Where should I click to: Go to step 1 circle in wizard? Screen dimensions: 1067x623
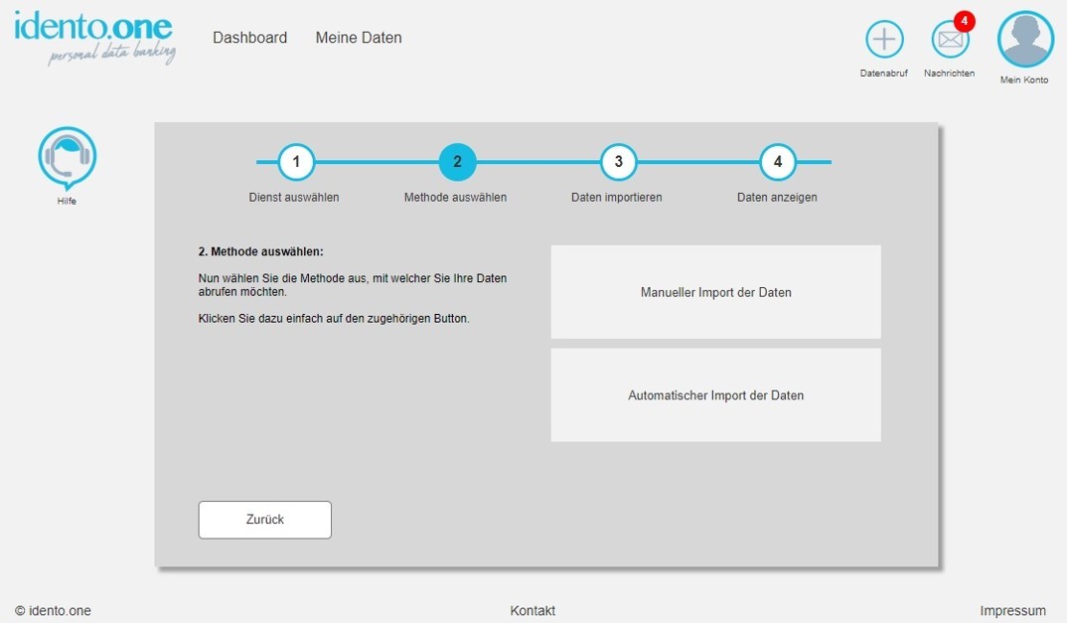point(296,162)
